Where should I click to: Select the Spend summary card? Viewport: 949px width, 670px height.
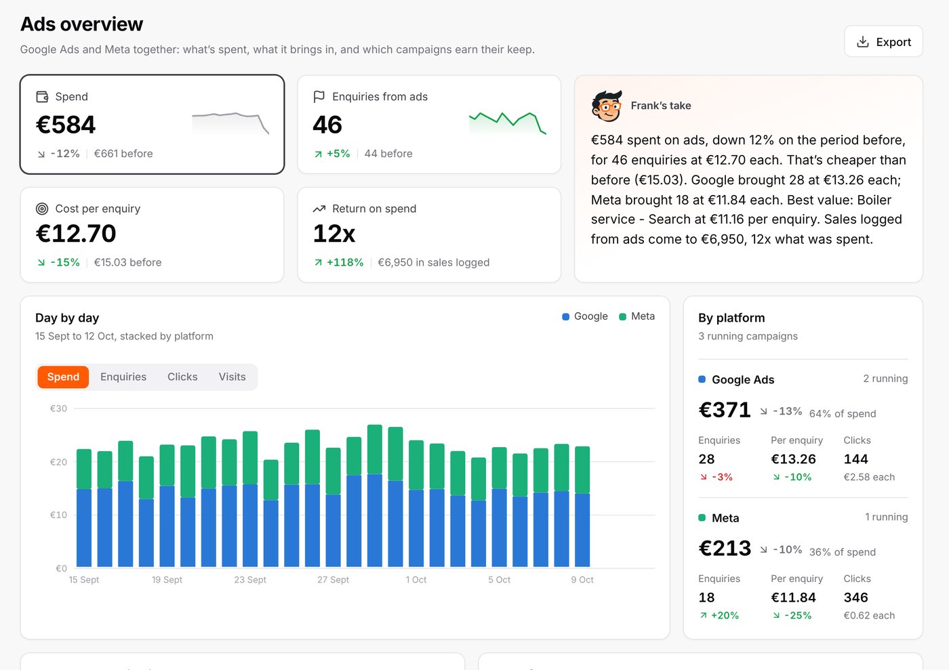point(152,124)
